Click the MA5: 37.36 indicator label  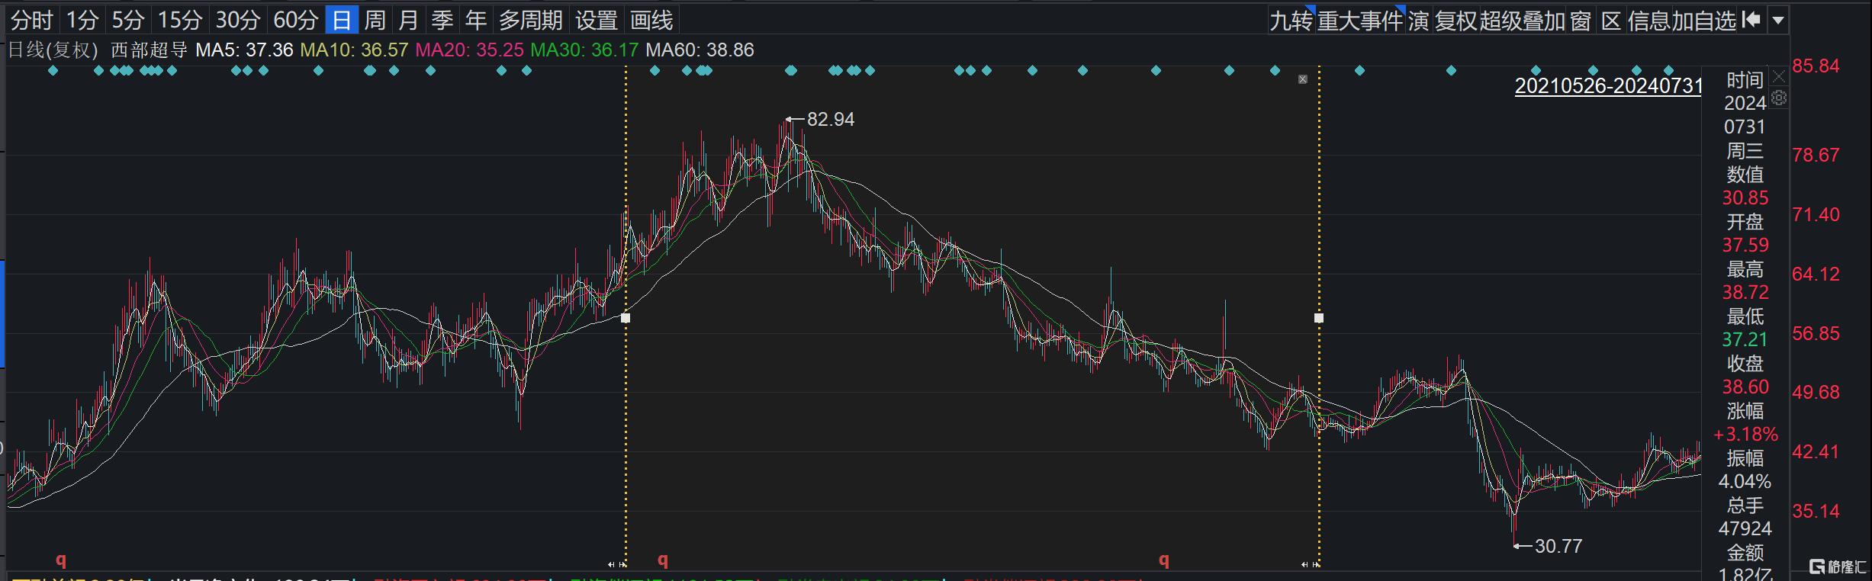click(244, 50)
